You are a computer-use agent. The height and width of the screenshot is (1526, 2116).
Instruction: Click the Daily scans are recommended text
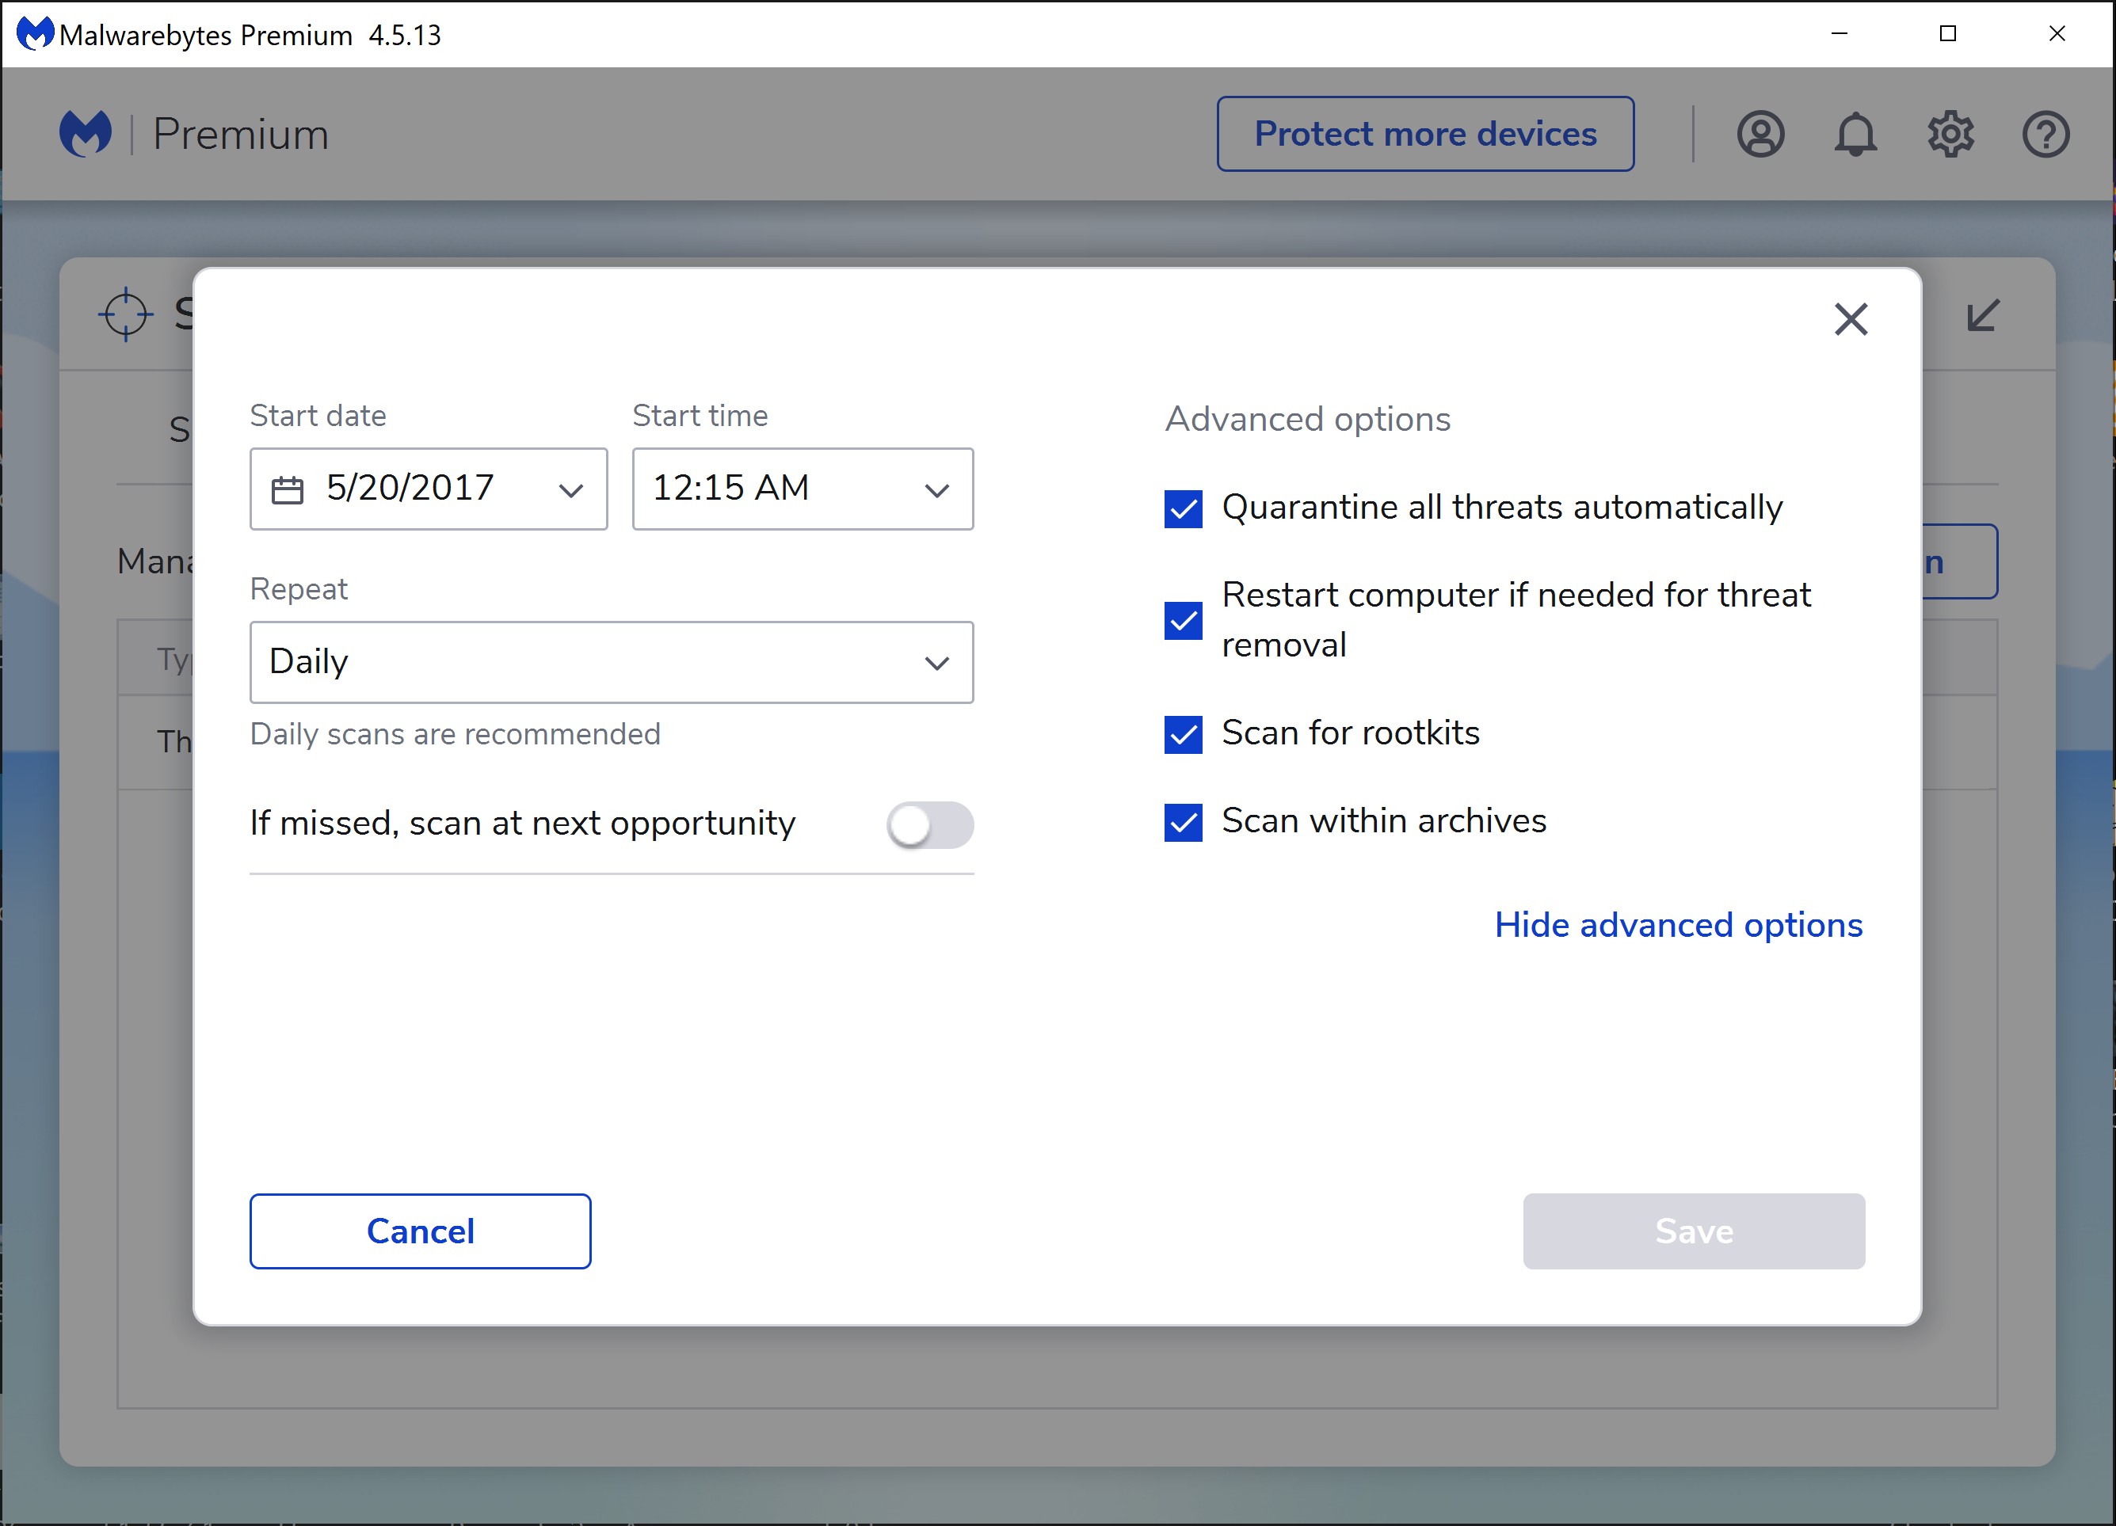[456, 735]
